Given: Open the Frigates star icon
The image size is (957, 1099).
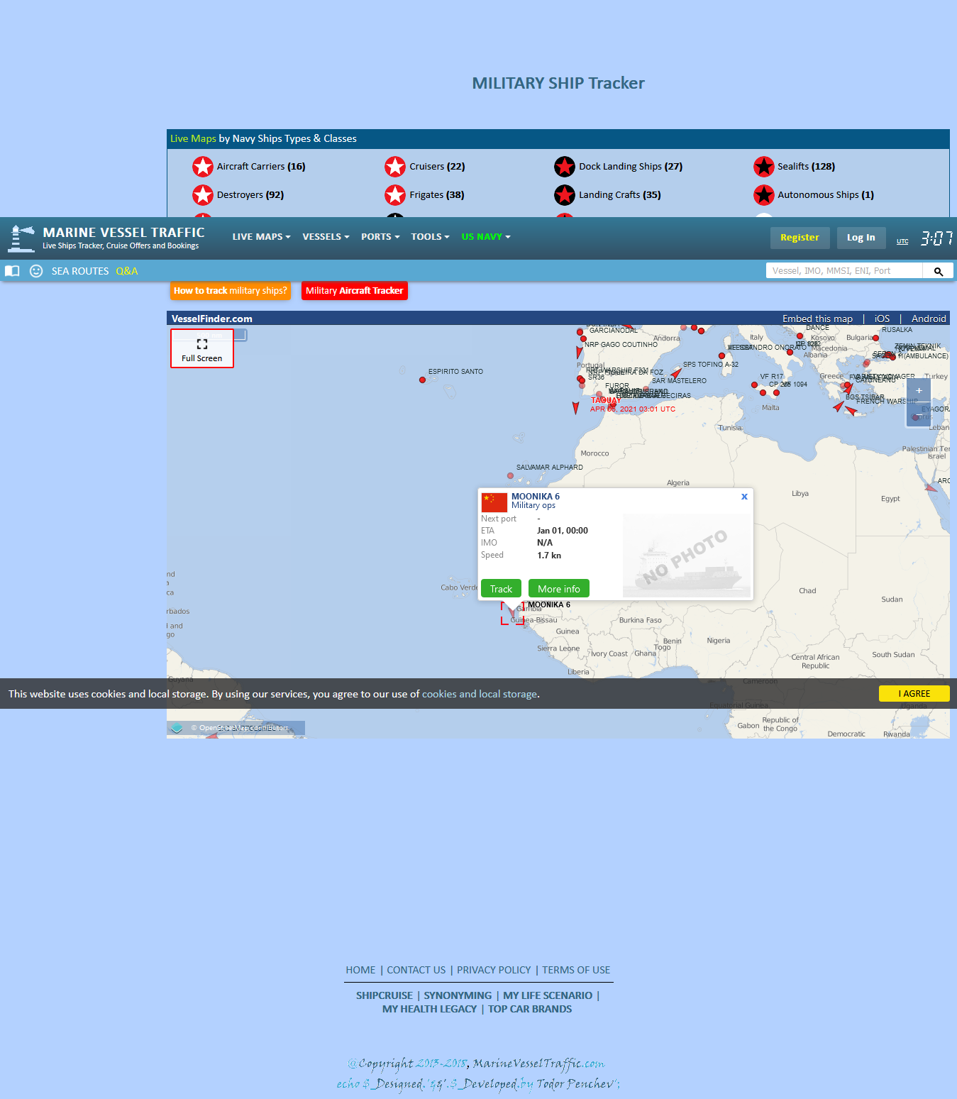Looking at the screenshot, I should coord(395,195).
